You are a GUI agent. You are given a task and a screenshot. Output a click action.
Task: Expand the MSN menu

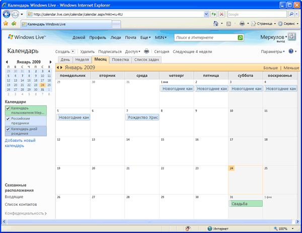click(x=161, y=37)
